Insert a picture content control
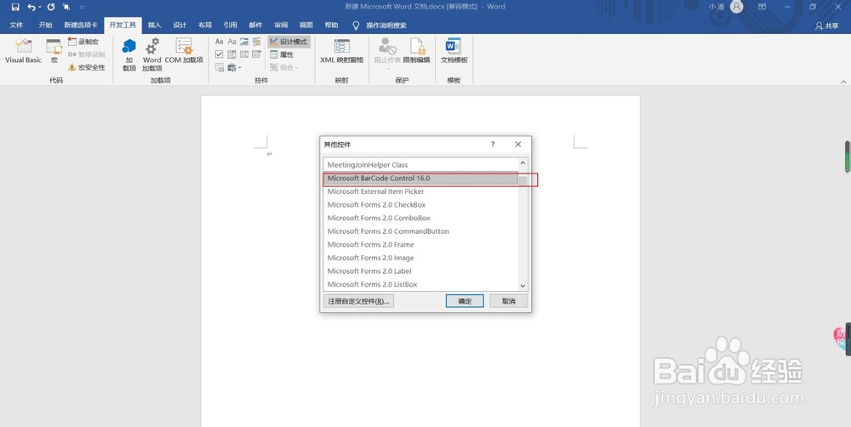 coord(244,42)
